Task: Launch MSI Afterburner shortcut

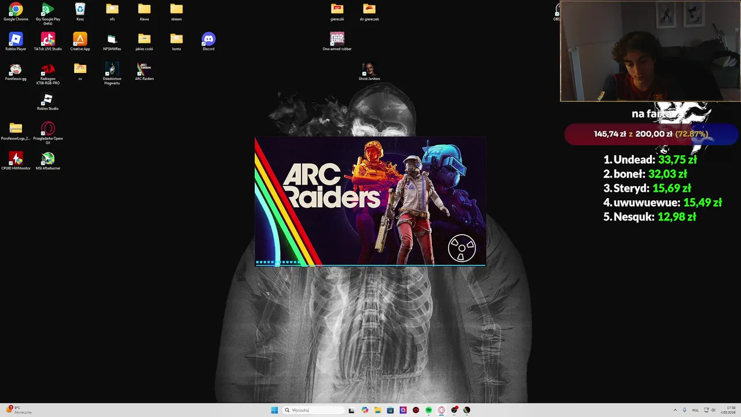Action: click(x=48, y=161)
